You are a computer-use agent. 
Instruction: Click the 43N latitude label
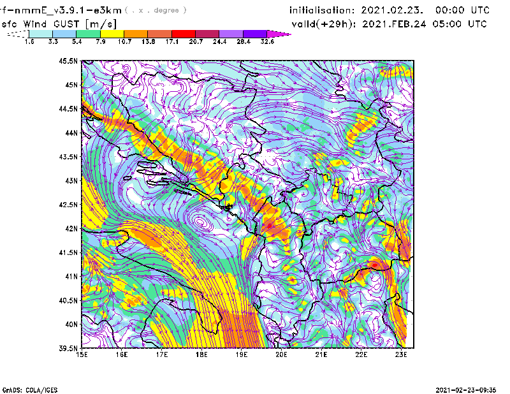71,180
